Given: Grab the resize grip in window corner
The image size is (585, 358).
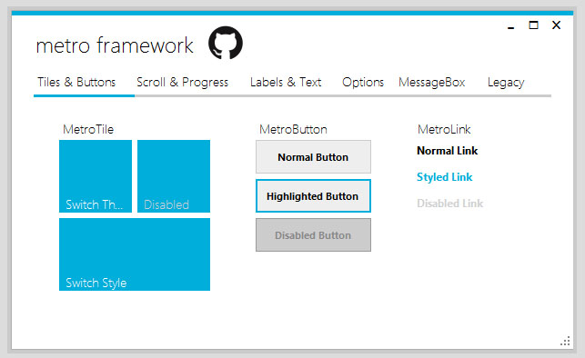Looking at the screenshot, I should tap(565, 341).
